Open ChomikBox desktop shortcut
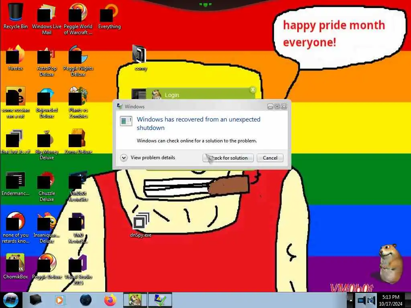Viewport: 411px width, 308px height. [16, 266]
